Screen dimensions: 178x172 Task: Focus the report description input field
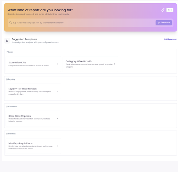pyautogui.click(x=83, y=23)
